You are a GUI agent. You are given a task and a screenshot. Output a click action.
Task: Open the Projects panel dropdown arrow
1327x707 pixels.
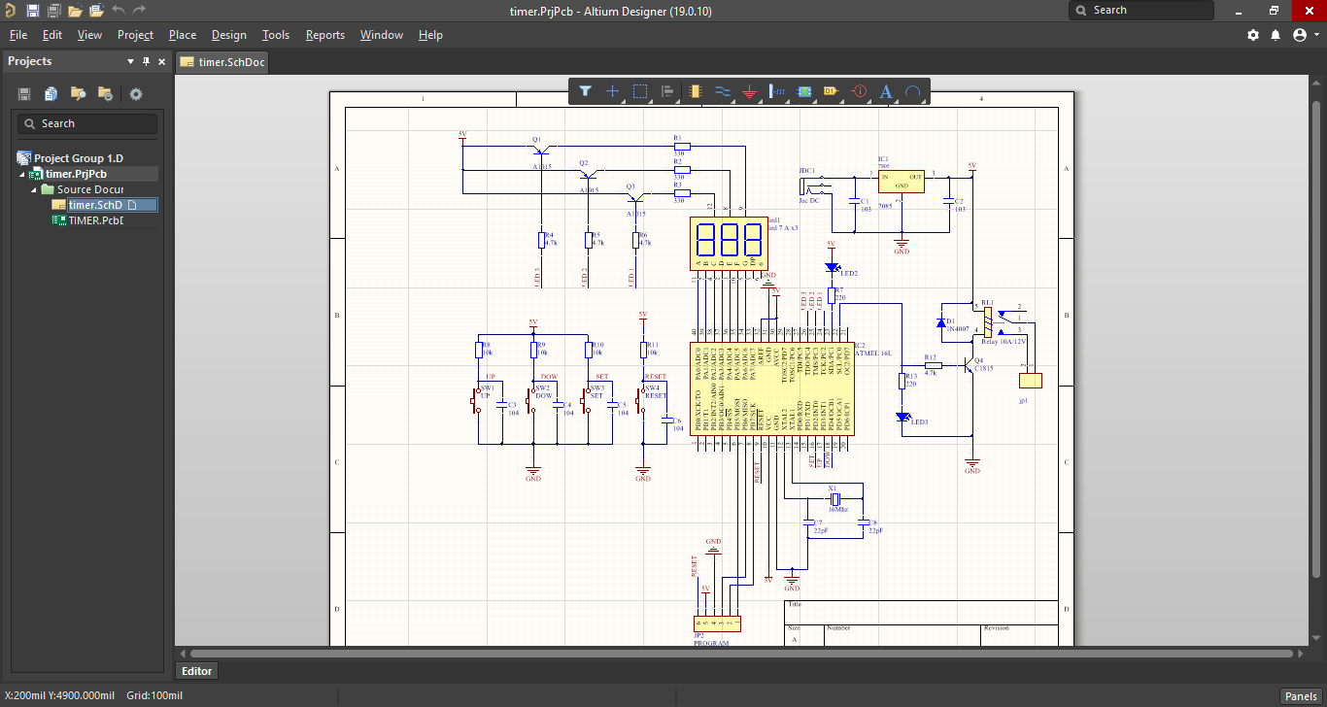click(131, 61)
